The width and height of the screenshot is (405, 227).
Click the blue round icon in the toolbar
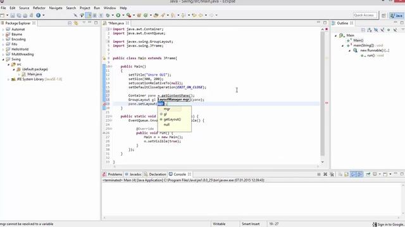click(x=38, y=15)
